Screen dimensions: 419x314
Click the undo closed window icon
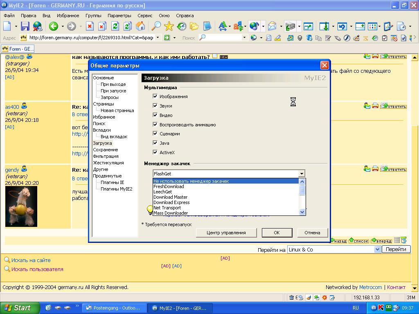342,26
